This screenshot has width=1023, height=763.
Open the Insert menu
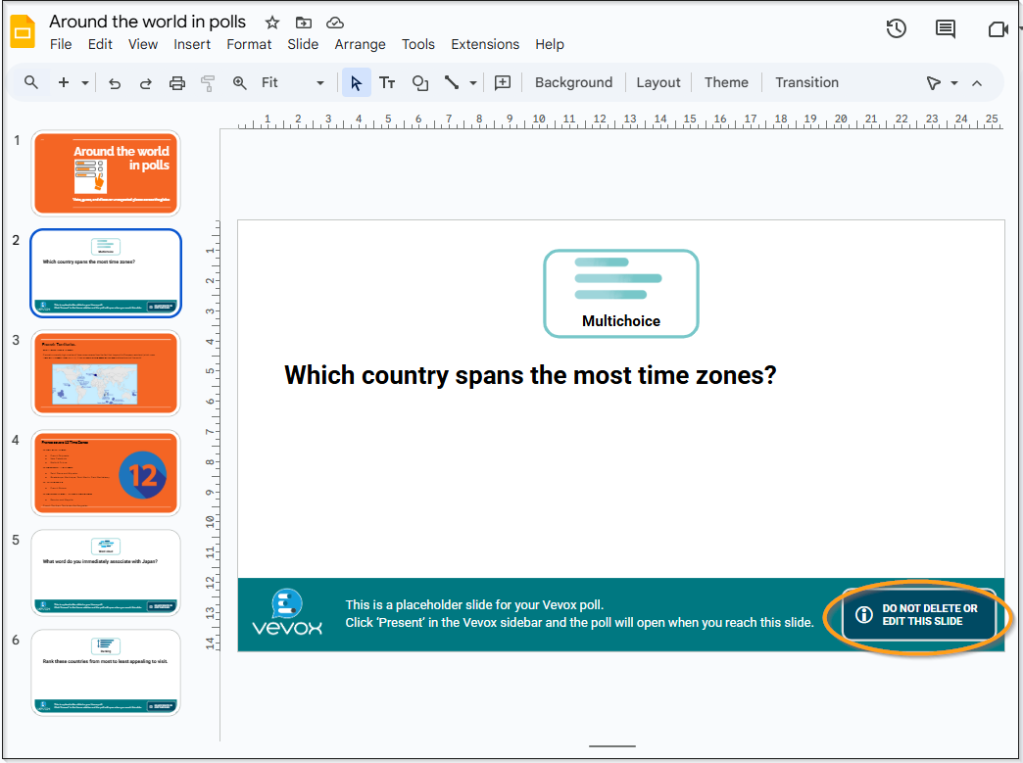(x=192, y=44)
